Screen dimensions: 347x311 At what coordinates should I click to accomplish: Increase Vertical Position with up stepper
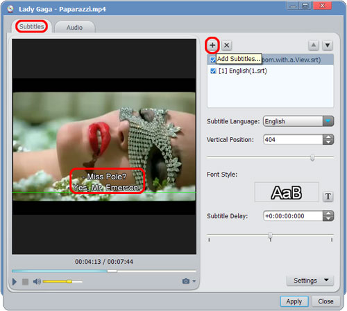point(328,137)
